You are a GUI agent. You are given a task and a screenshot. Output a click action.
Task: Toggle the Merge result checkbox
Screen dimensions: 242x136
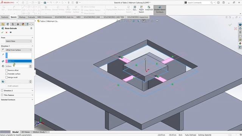pyautogui.click(x=6, y=77)
